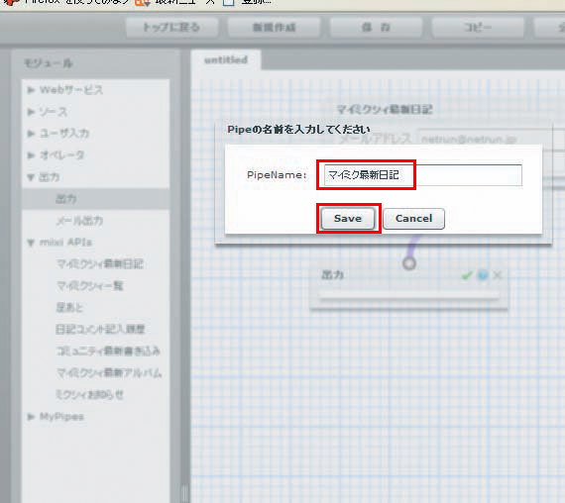Click the マイミクシィ最新日記 title on the canvas
Image resolution: width=565 pixels, height=503 pixels.
385,109
